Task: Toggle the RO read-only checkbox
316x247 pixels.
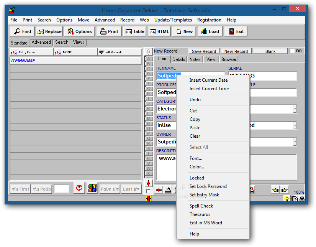Action: click(x=292, y=51)
